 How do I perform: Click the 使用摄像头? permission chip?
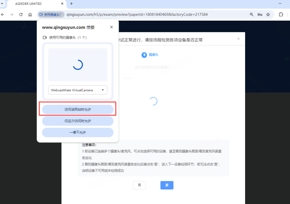(x=51, y=14)
